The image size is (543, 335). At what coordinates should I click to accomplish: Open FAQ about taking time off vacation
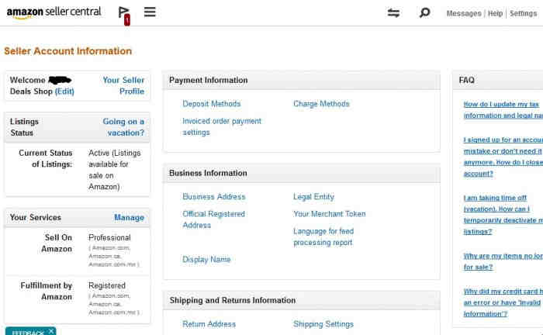(503, 215)
